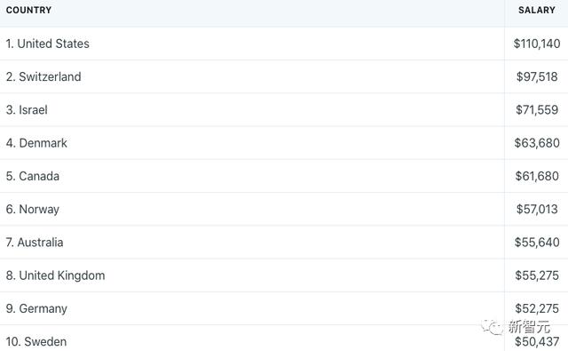
Task: Click the $63,680 salary value
Action: 537,143
